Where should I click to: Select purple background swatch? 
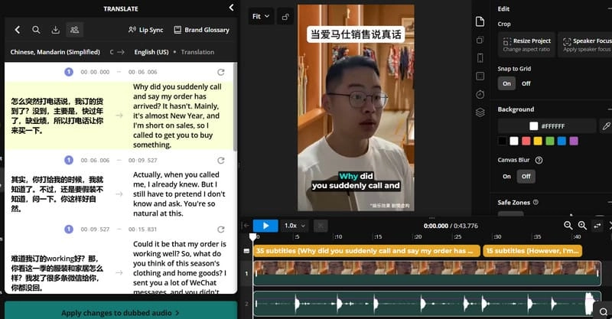574,141
